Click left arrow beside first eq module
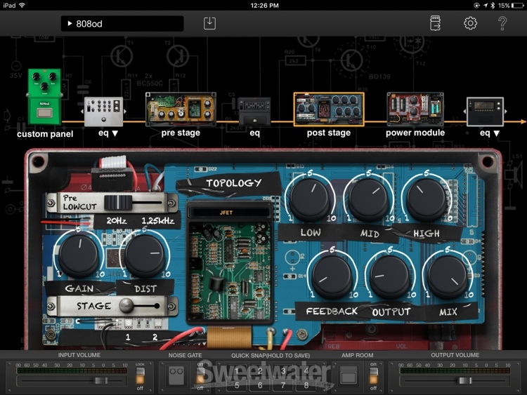This screenshot has height=395, width=527. [x=82, y=112]
